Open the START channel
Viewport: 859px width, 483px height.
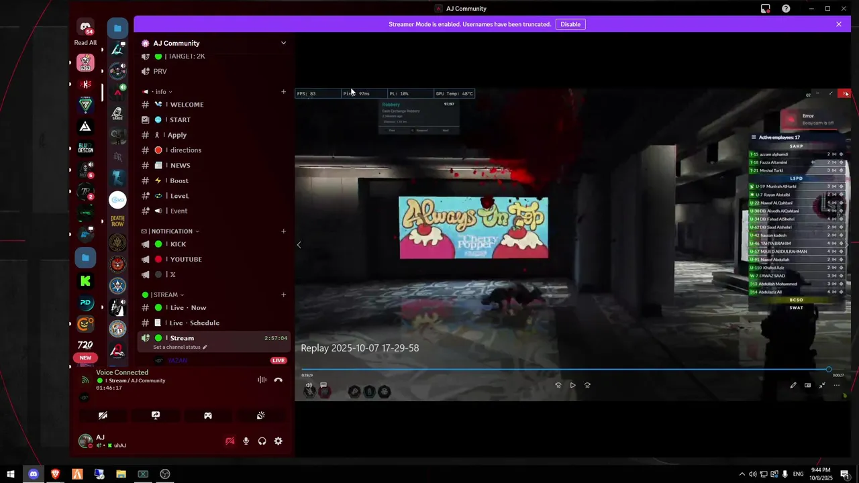pos(214,119)
